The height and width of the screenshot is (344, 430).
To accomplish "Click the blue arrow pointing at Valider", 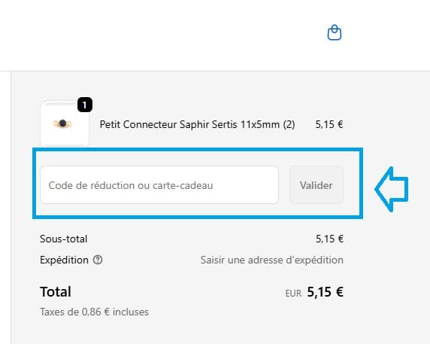I will click(392, 189).
